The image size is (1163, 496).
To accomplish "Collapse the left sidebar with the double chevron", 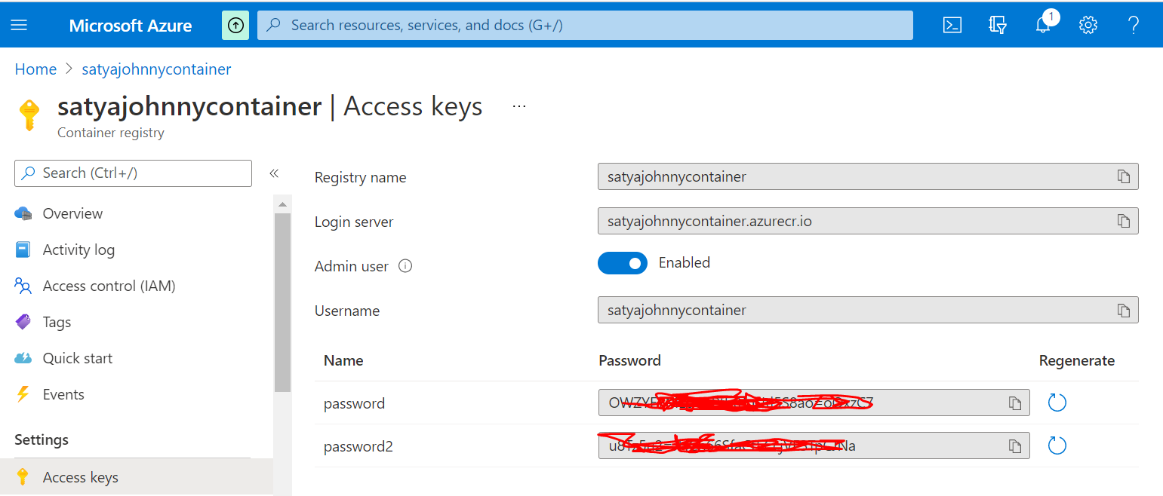I will [x=274, y=173].
